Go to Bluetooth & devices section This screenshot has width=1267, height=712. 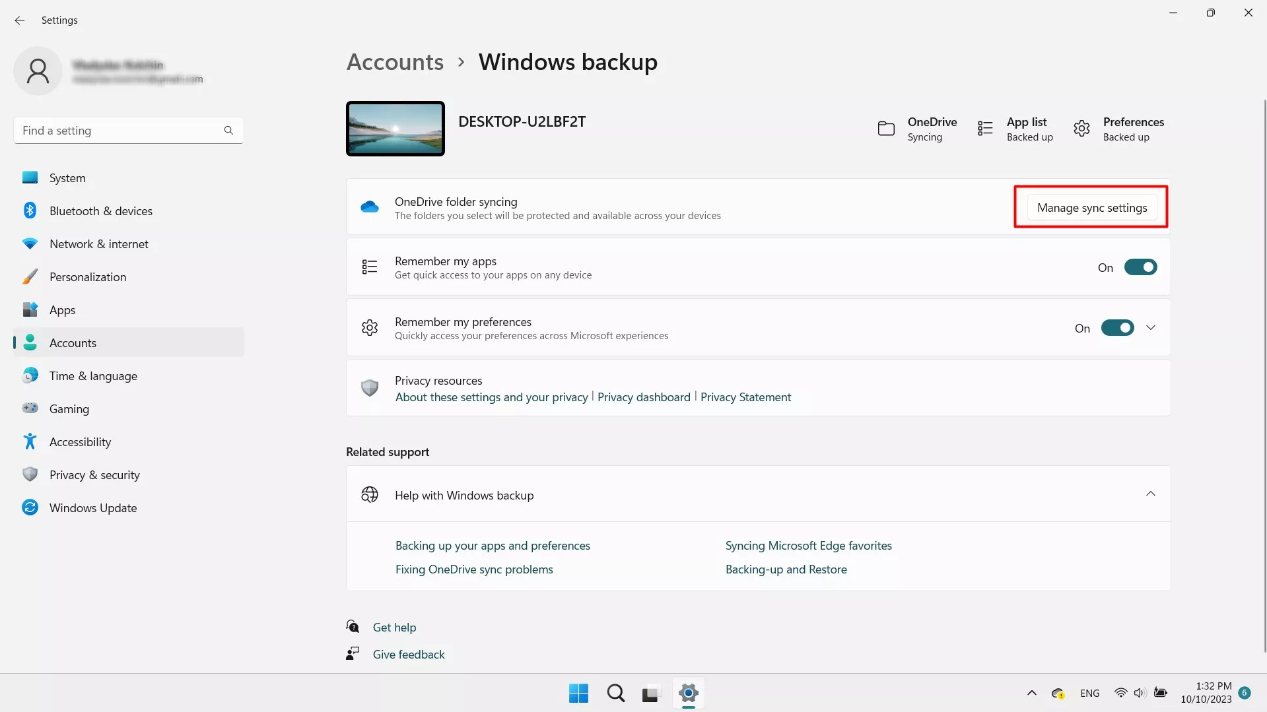point(100,211)
